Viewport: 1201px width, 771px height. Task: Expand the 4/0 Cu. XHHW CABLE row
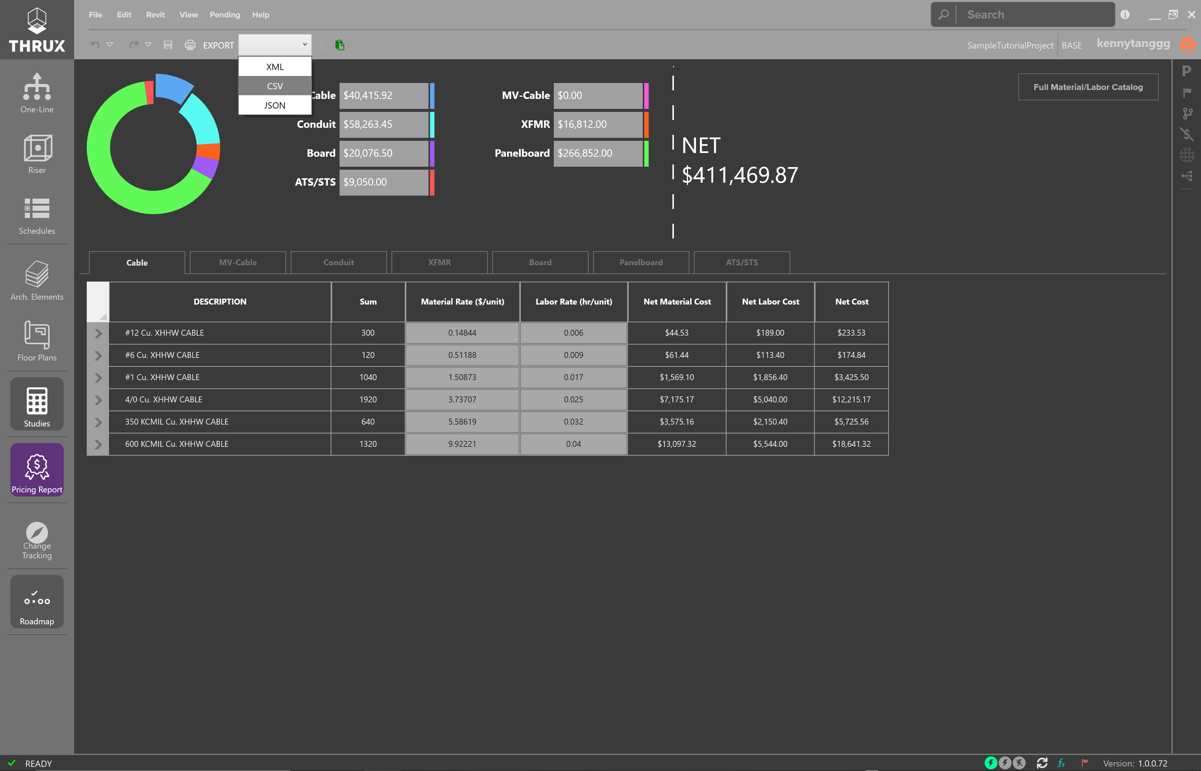click(98, 400)
